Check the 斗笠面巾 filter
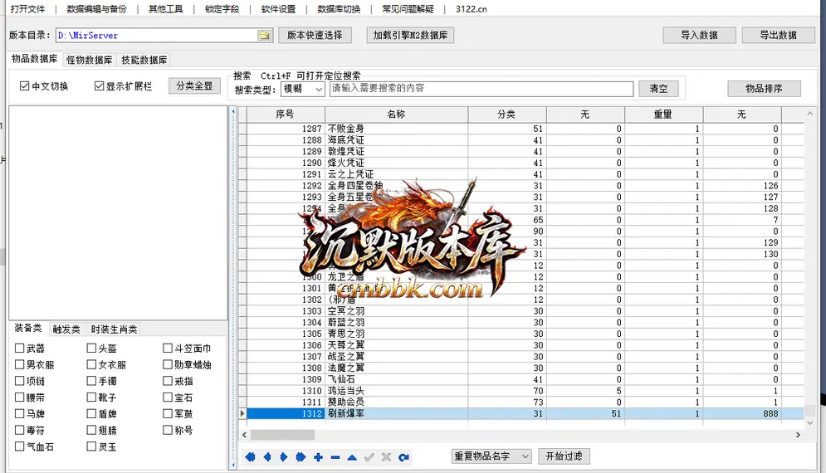 tap(168, 349)
